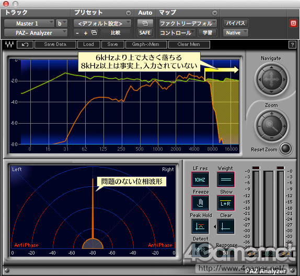This screenshot has height=276, width=300.
Task: Click the red plug-in target button
Action: (x=293, y=23)
